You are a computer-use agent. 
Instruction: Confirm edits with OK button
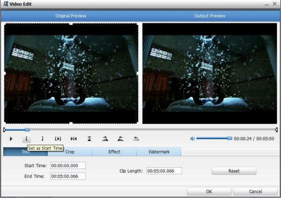[209, 191]
